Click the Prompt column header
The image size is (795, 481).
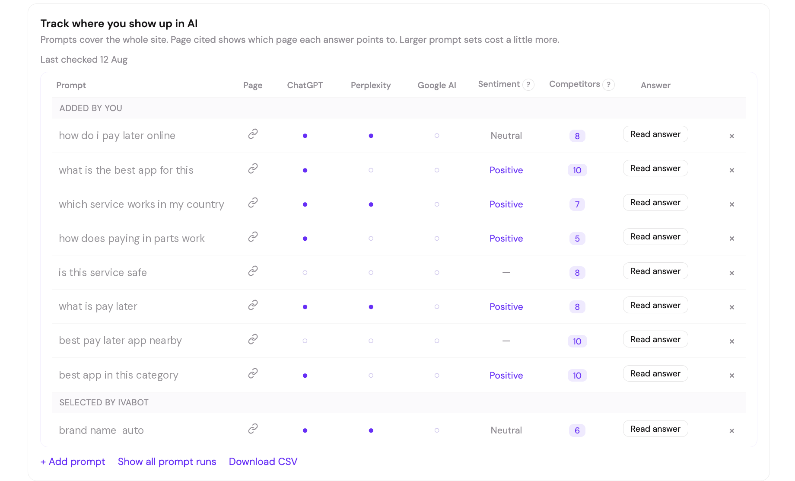tap(71, 86)
